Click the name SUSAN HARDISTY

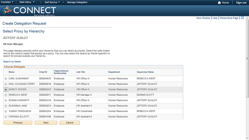[19, 100]
